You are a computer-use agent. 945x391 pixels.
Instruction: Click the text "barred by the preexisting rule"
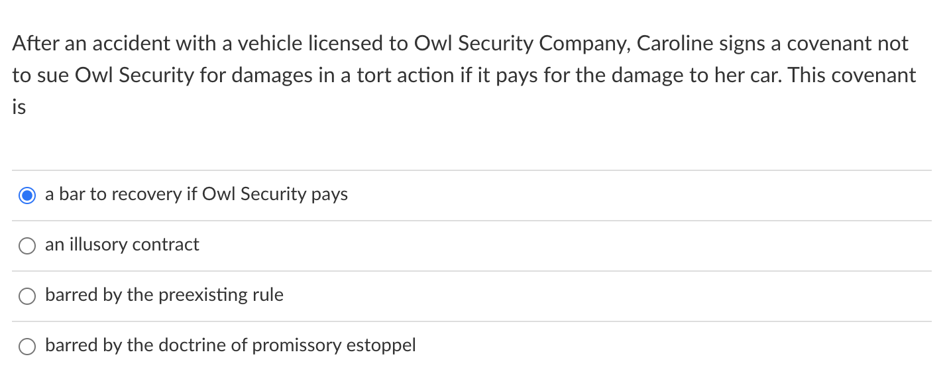click(164, 295)
